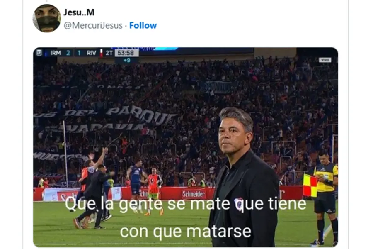Select the RIV team abbreviation

pos(91,53)
